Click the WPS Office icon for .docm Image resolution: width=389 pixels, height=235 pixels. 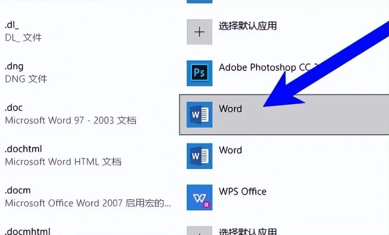click(x=200, y=197)
